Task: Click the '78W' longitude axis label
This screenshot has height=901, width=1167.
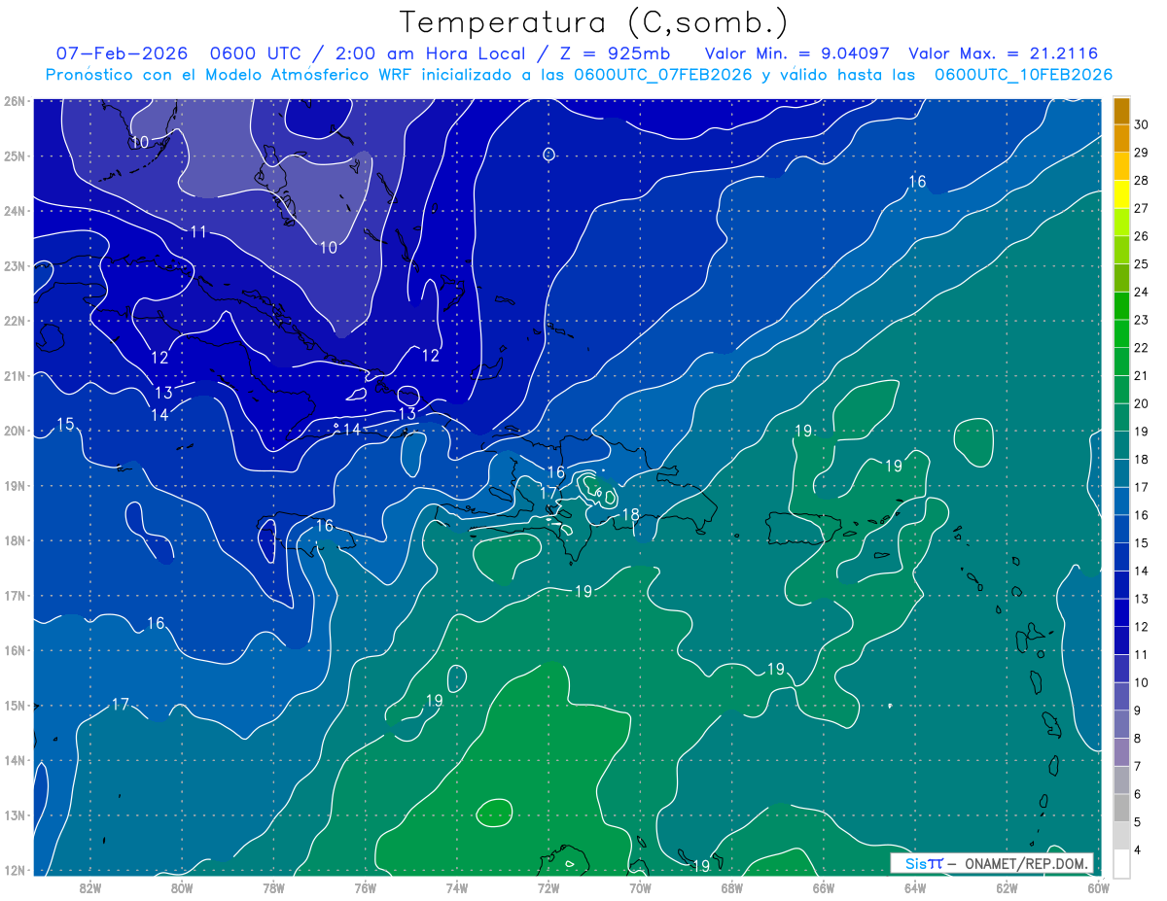Action: 273,886
